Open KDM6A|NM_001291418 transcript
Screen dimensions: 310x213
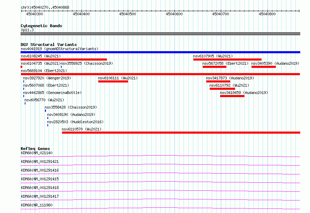point(40,188)
